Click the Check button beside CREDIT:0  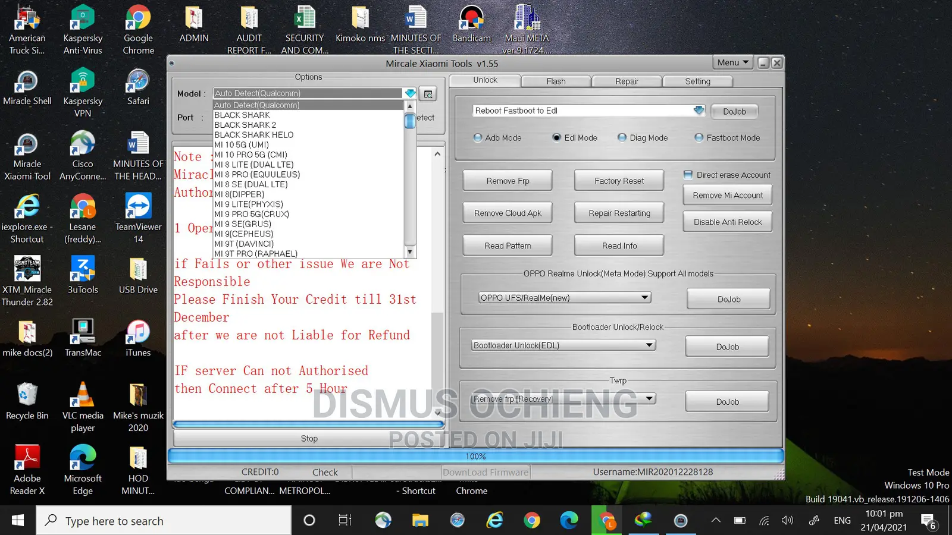pos(325,472)
